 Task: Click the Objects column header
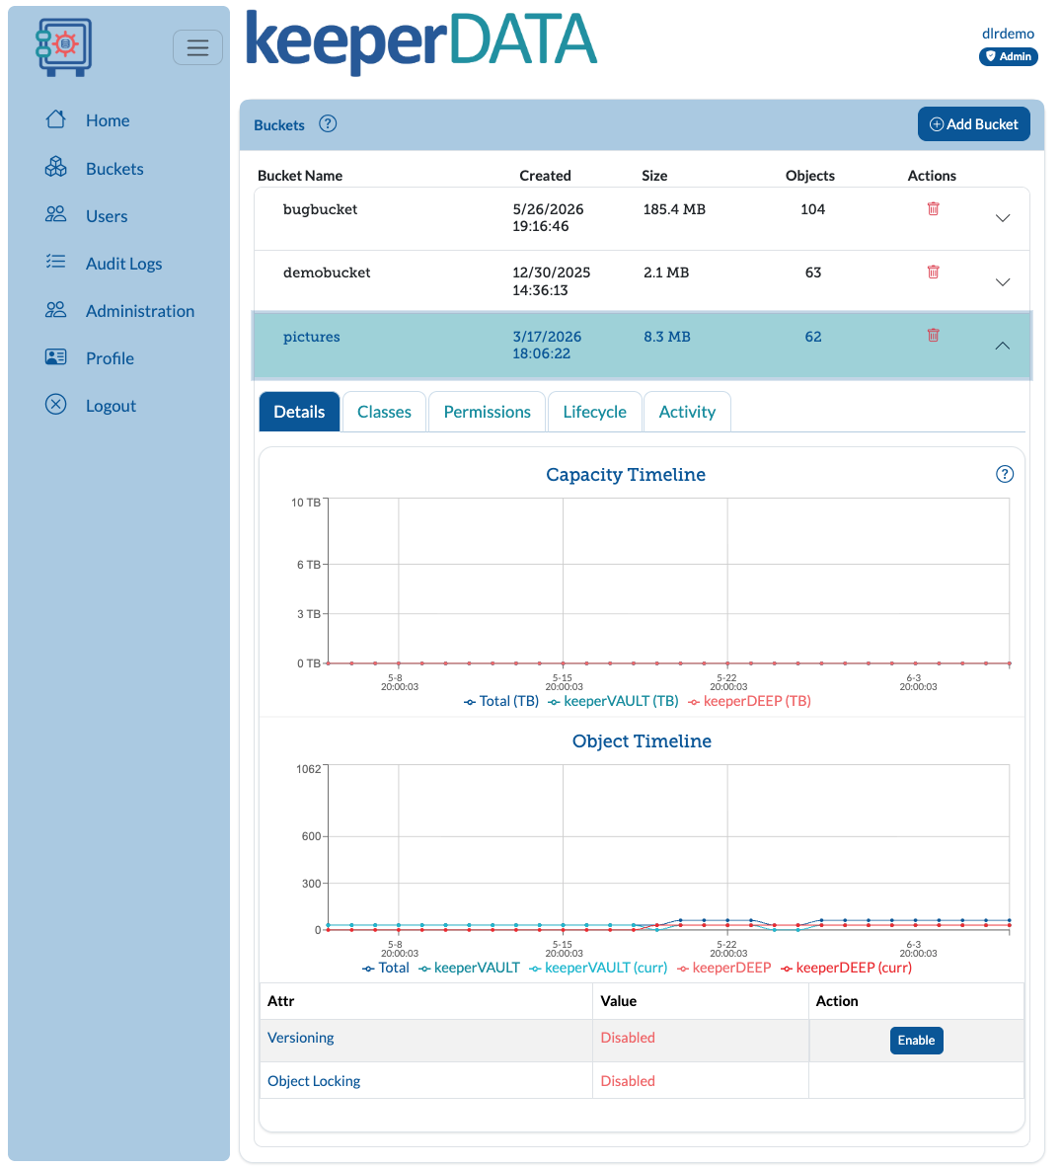pyautogui.click(x=809, y=176)
